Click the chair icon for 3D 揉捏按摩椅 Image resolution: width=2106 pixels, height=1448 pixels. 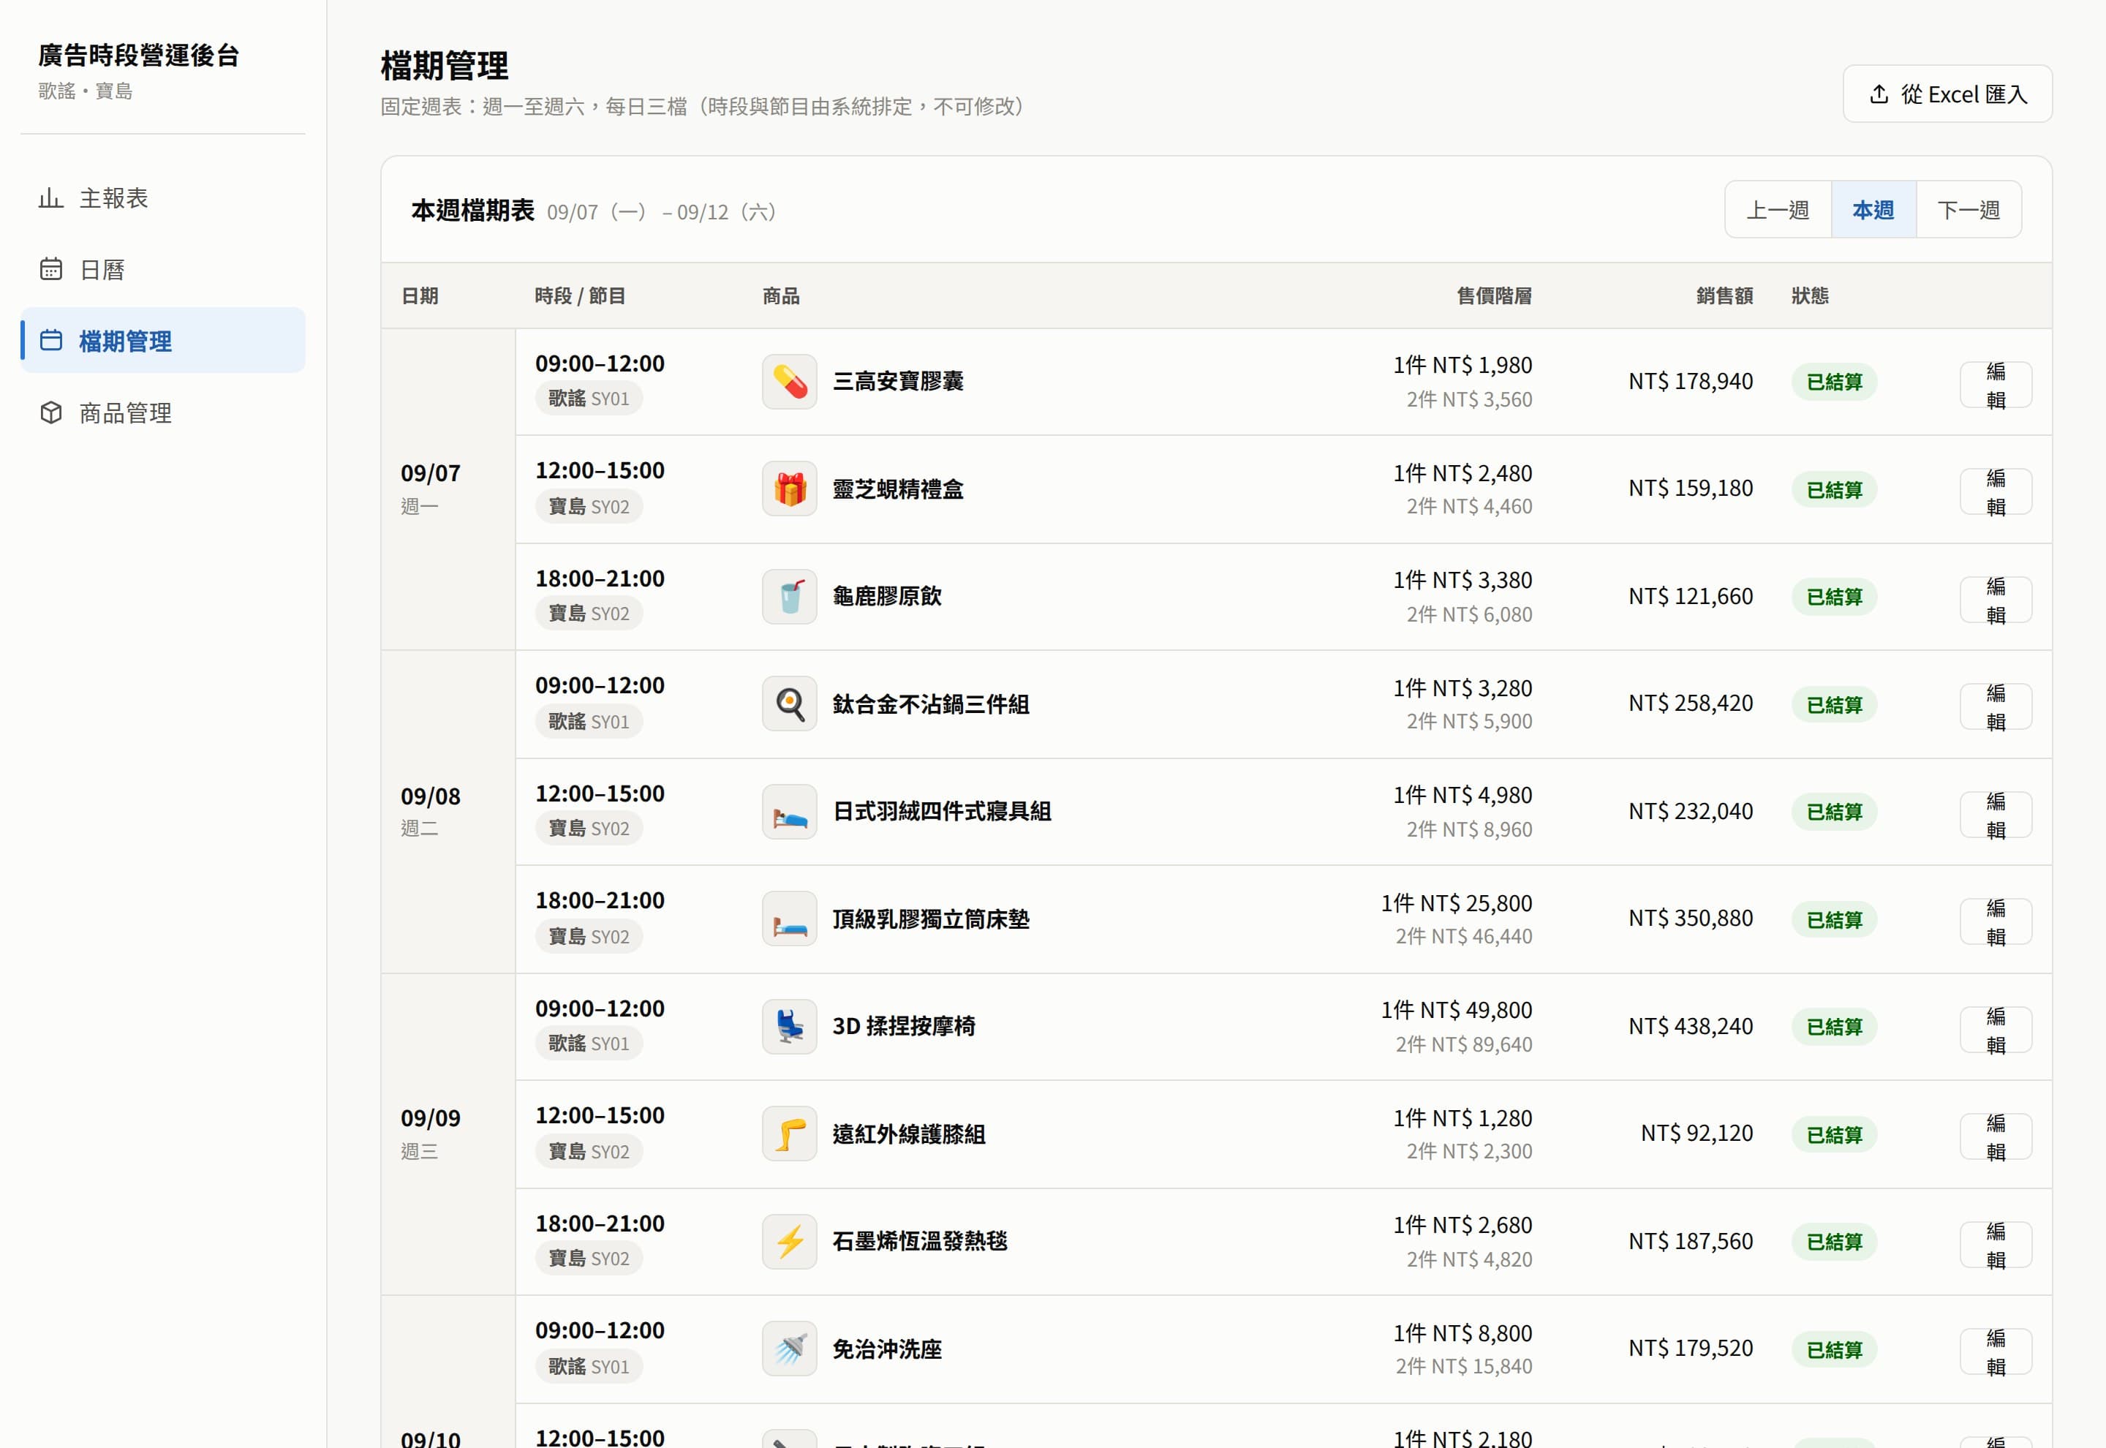click(x=789, y=1026)
